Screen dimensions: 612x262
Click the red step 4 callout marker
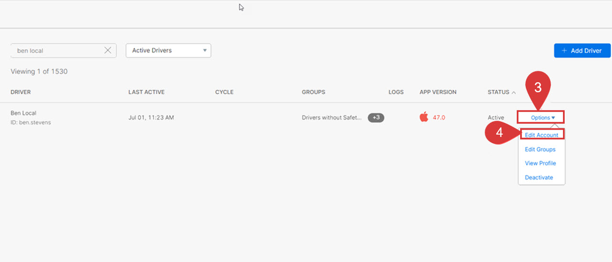pyautogui.click(x=499, y=133)
